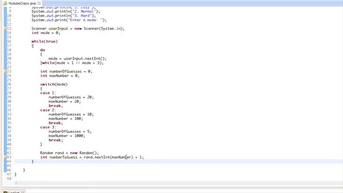Click the warning marker on line 43
The image size is (343, 193).
[x=5, y=157]
